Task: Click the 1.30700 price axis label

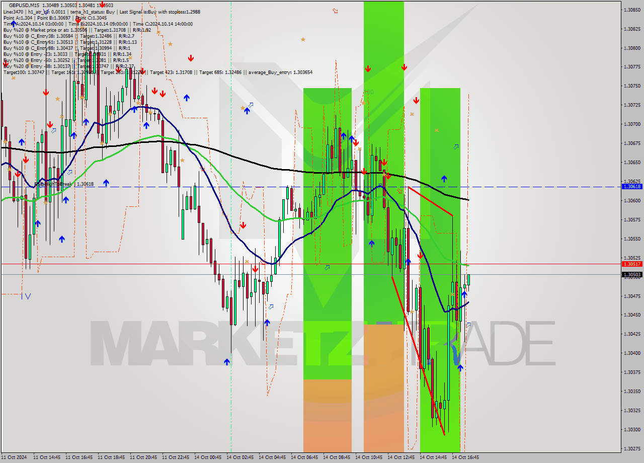Action: coord(632,124)
